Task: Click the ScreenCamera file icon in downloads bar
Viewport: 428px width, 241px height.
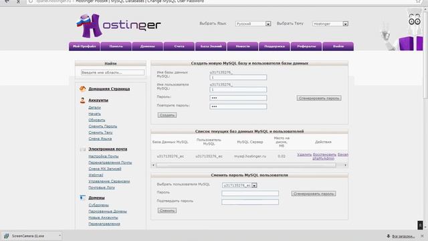Action: click(6, 236)
